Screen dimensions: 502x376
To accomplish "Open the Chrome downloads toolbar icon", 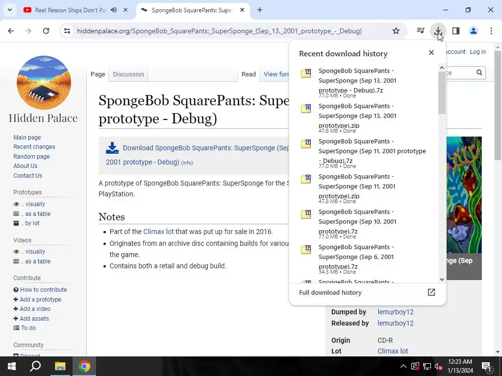I will (438, 31).
